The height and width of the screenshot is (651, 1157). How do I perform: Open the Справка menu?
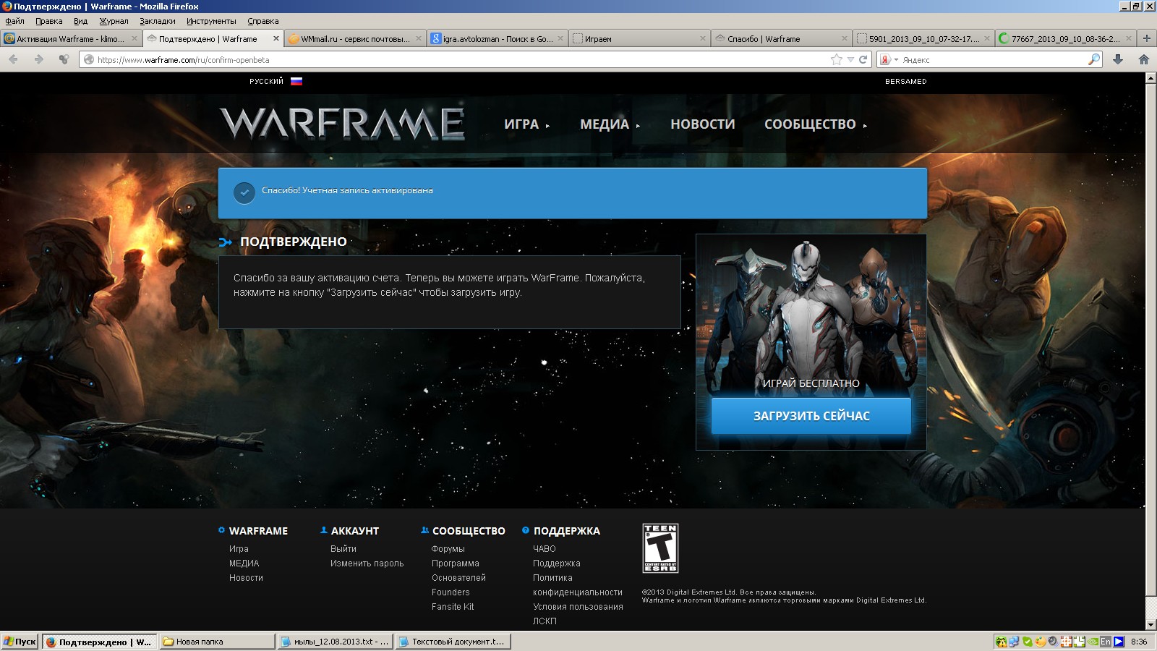262,21
